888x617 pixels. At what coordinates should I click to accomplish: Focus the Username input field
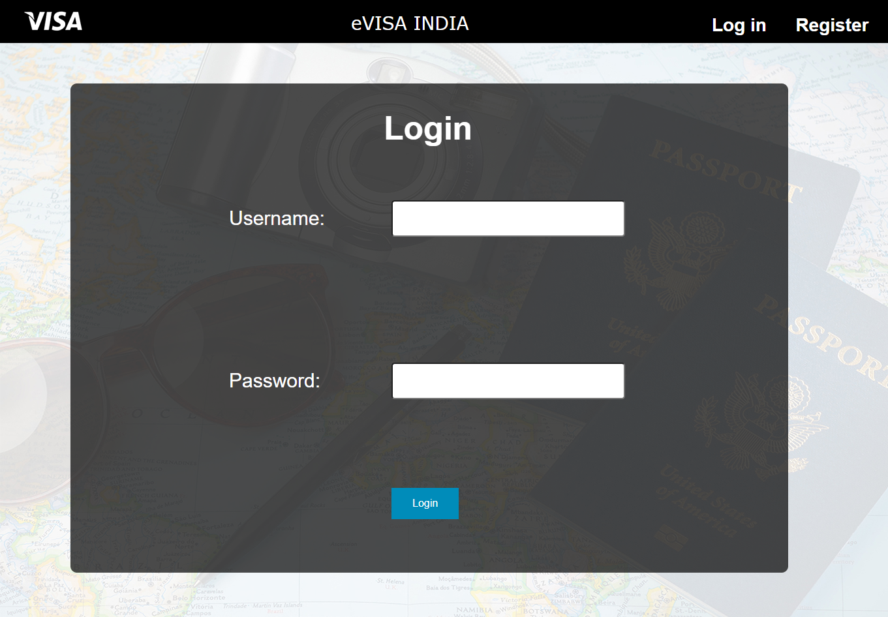[508, 218]
